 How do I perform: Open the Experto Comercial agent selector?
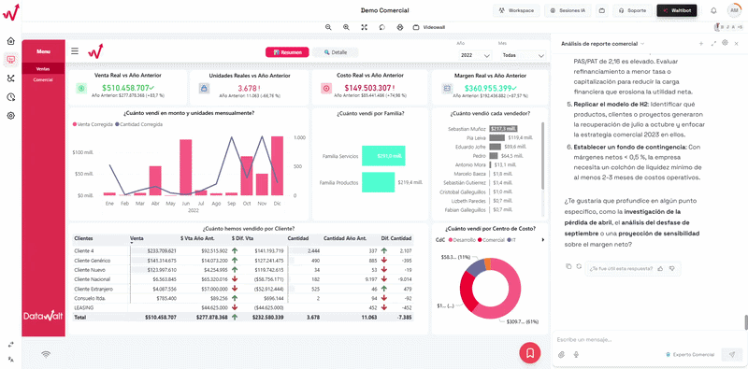tap(690, 354)
